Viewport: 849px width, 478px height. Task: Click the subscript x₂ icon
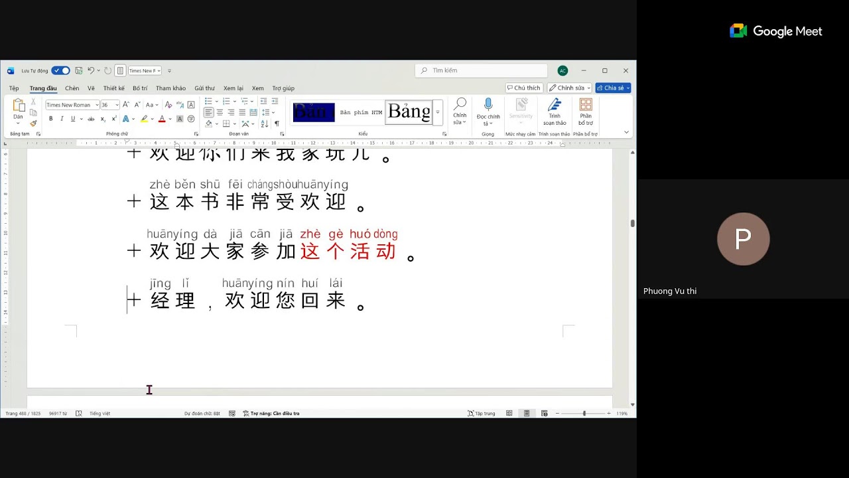tap(103, 119)
